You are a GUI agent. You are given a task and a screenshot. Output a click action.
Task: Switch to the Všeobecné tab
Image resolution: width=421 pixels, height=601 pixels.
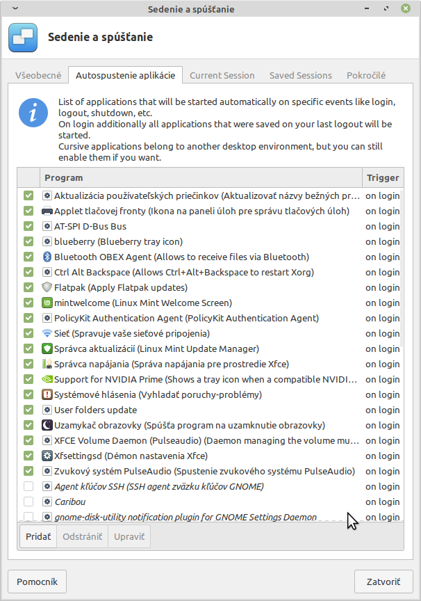point(38,75)
